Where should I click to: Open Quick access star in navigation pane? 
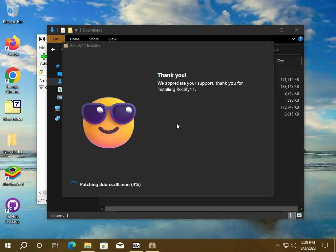coord(58,66)
